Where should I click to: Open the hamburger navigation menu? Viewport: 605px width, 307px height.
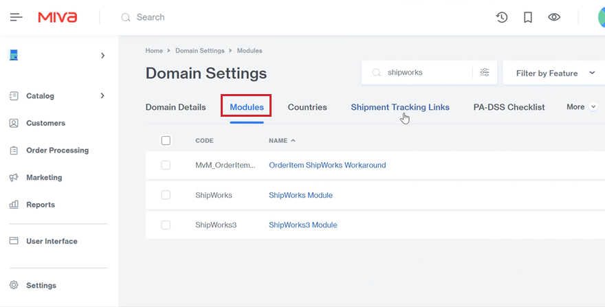pyautogui.click(x=16, y=17)
